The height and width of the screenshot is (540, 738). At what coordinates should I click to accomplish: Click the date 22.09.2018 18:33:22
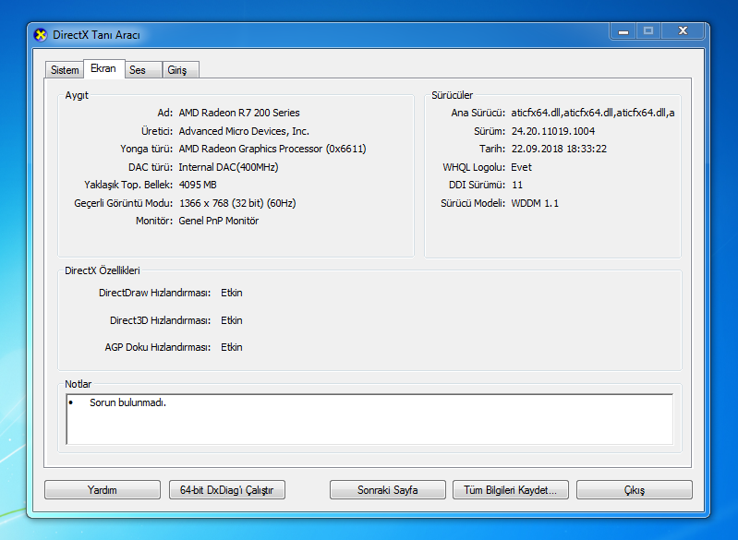559,150
